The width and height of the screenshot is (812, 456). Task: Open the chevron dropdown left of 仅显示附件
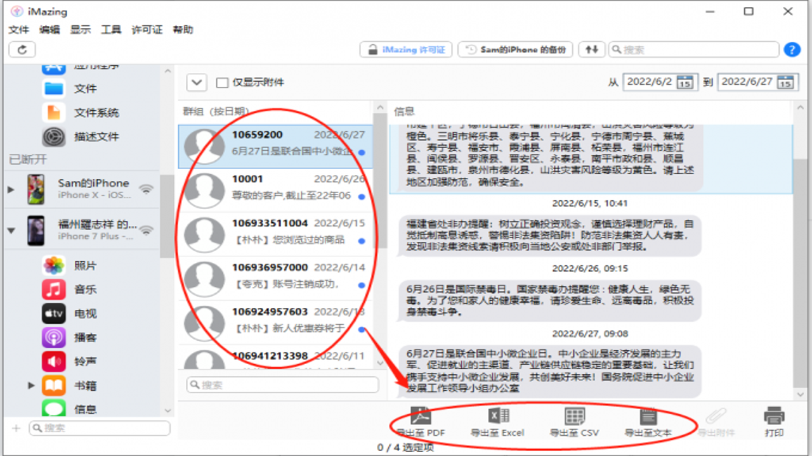(x=196, y=82)
